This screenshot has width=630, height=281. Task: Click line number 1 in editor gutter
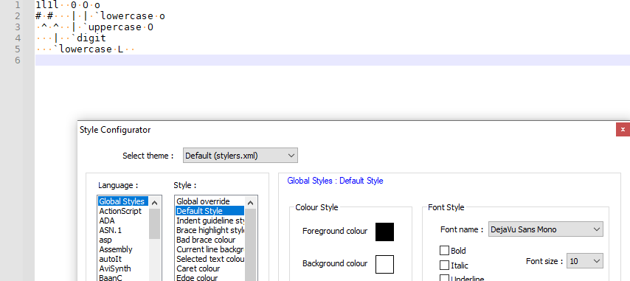tap(17, 5)
